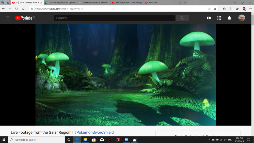
Task: Switch to The Simpsons - Guy Incogn tab
Action: point(127,3)
